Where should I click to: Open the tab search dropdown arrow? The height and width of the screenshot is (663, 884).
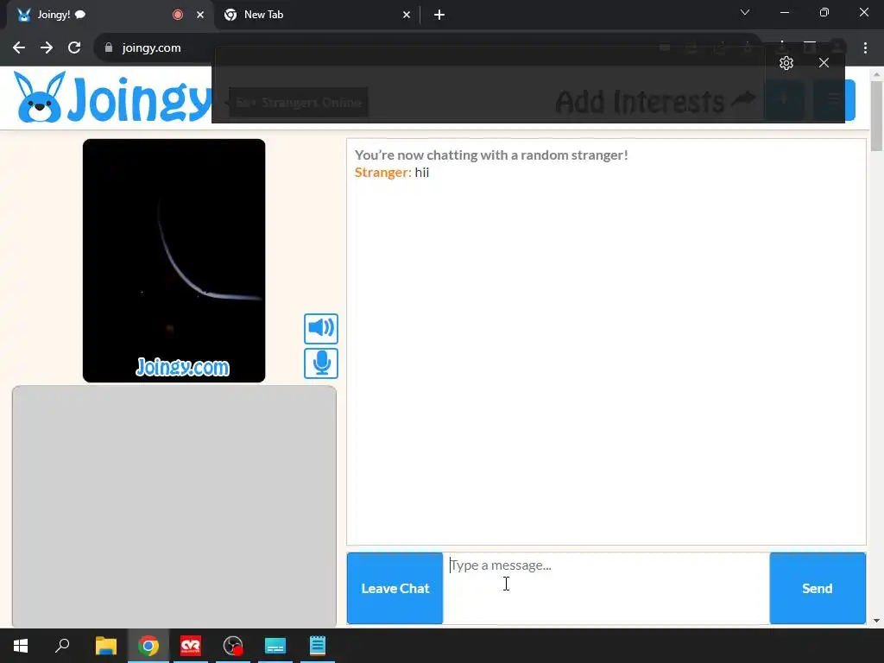click(745, 12)
